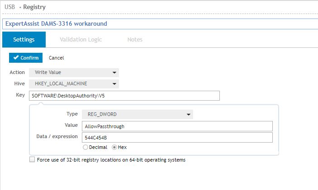Switch to the Notes tab
The width and height of the screenshot is (318, 190).
(x=135, y=40)
